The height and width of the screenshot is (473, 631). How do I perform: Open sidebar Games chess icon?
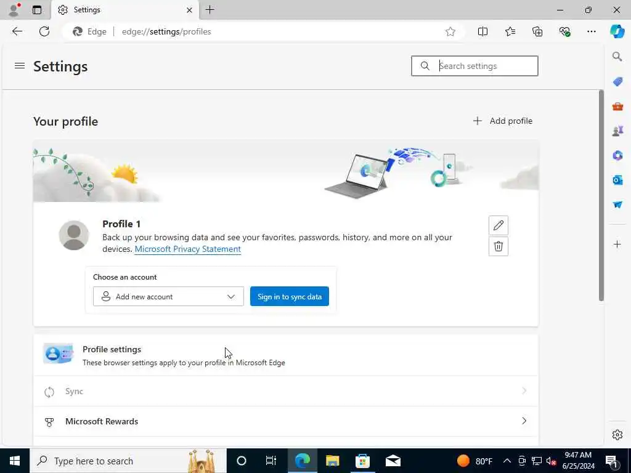[617, 131]
